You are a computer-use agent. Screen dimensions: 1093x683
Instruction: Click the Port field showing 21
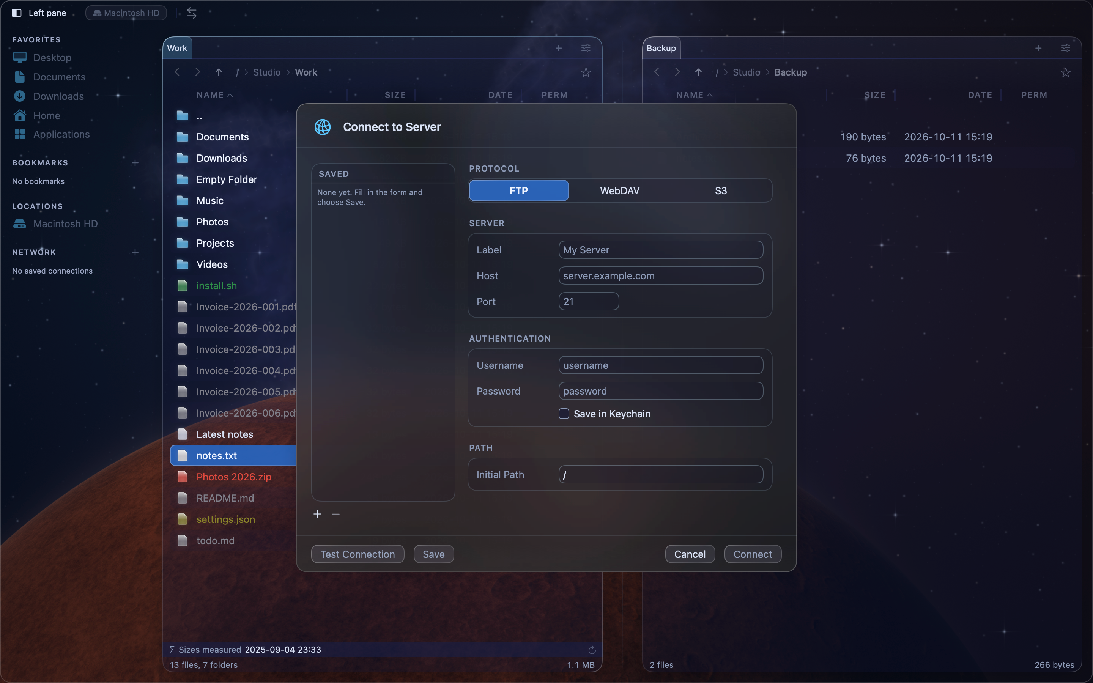click(x=589, y=301)
